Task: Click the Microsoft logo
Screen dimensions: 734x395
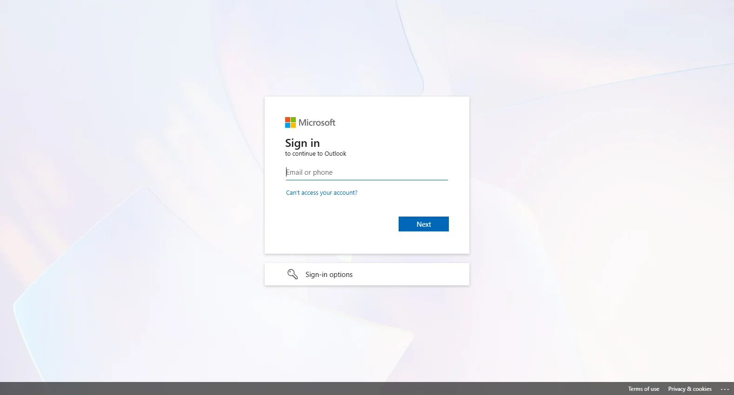Action: coord(310,123)
